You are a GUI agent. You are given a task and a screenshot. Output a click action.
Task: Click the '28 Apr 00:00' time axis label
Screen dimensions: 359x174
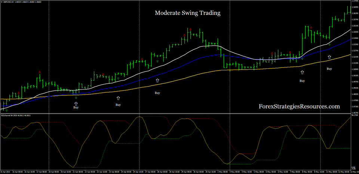162,171
